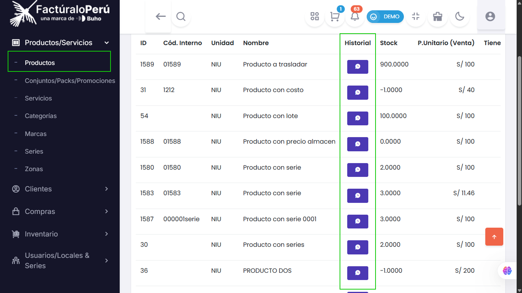Screen dimensions: 522x293
Task: Click the Historial column header
Action: (x=358, y=43)
